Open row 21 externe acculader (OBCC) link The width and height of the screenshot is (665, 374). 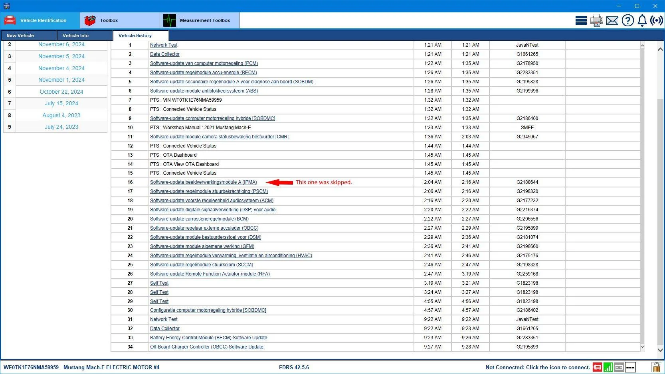[x=204, y=228]
